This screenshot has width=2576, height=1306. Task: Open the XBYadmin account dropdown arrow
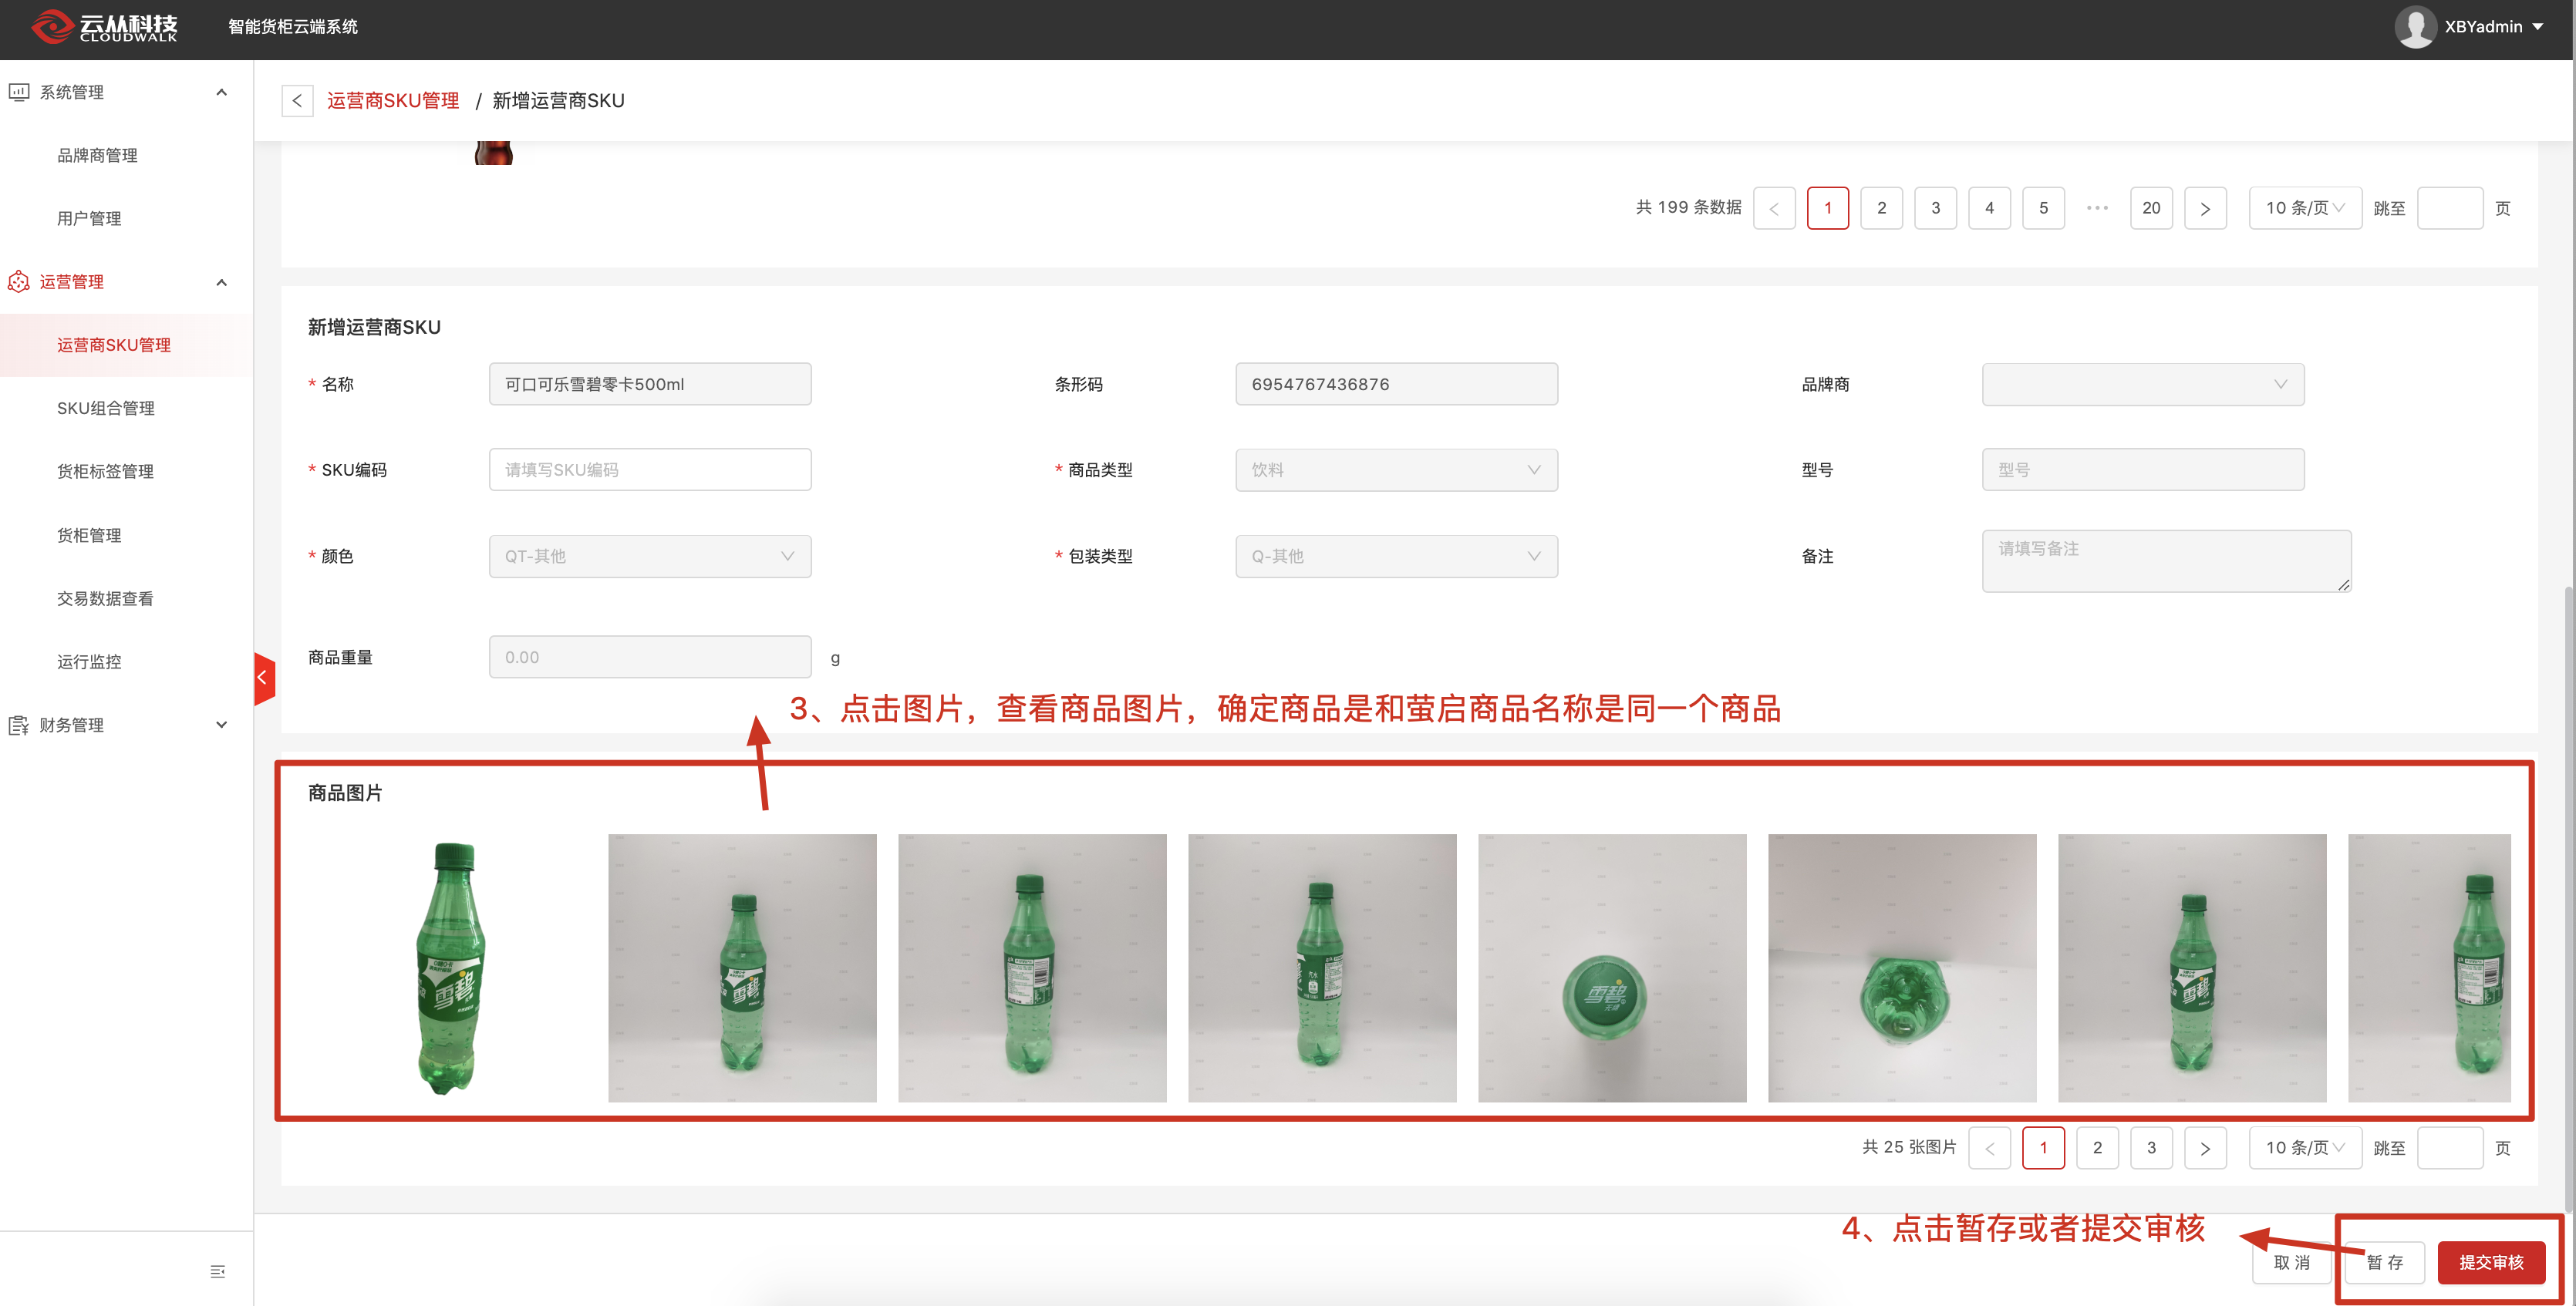tap(2538, 27)
